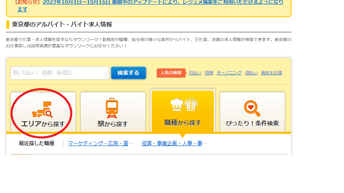Switch to the 駅から探す tab

(113, 124)
